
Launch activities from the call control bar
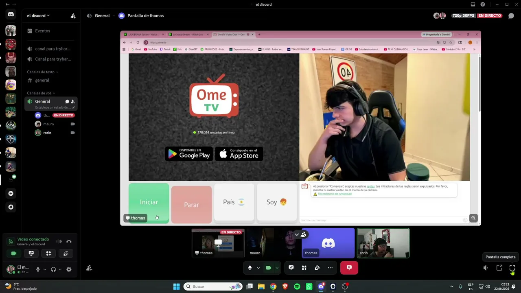click(304, 268)
